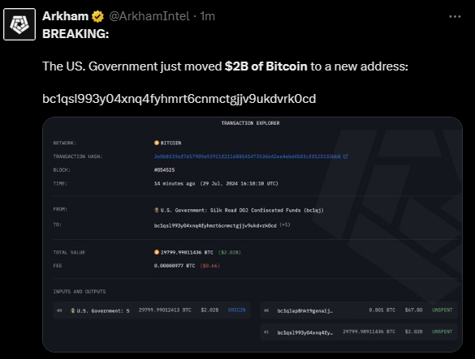This screenshot has width=475, height=359.
Task: Click the Silk Road DOJ Confiscated Funds sender
Action: (242, 210)
